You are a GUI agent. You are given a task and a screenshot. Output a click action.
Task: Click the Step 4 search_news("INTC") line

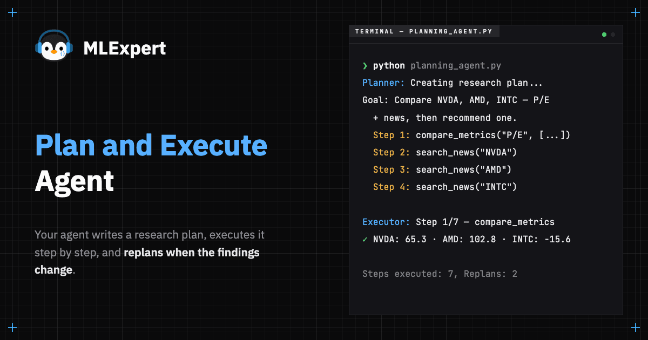445,187
